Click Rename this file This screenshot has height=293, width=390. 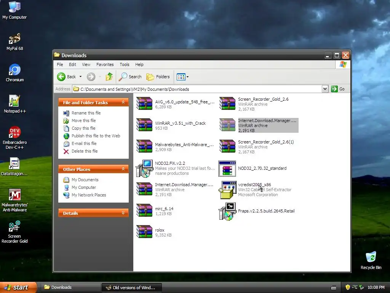86,113
